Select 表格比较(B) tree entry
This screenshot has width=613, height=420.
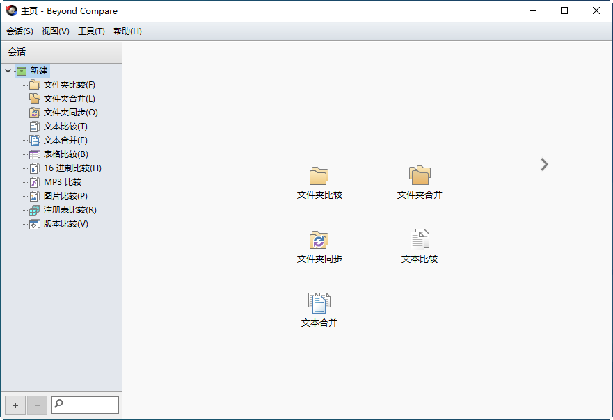point(65,154)
